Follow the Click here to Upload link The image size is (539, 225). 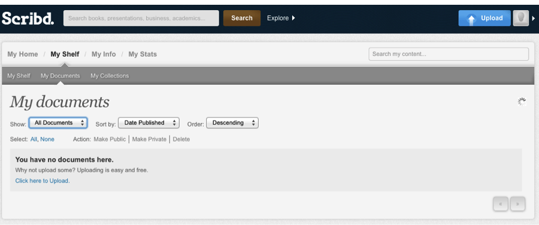(43, 181)
